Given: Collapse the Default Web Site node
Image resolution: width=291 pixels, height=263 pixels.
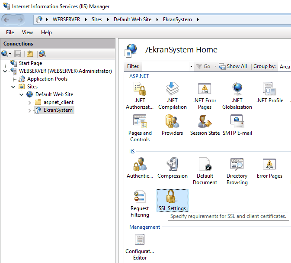Looking at the screenshot, I should coord(21,94).
